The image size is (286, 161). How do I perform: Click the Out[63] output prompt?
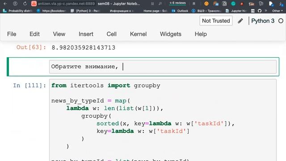click(x=31, y=47)
